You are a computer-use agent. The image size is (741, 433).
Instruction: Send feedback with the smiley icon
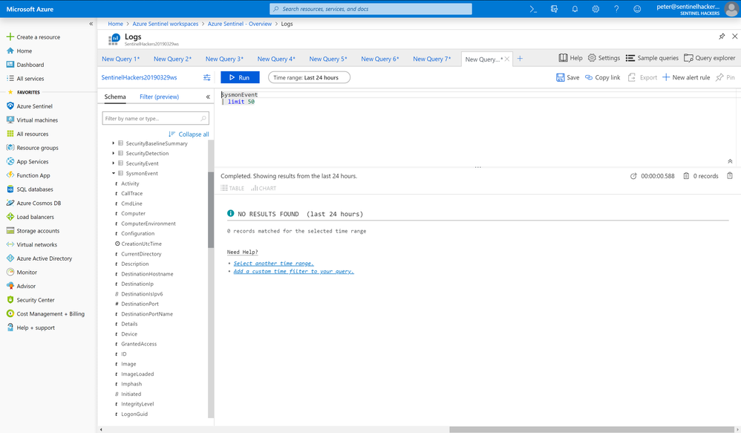[x=637, y=9]
